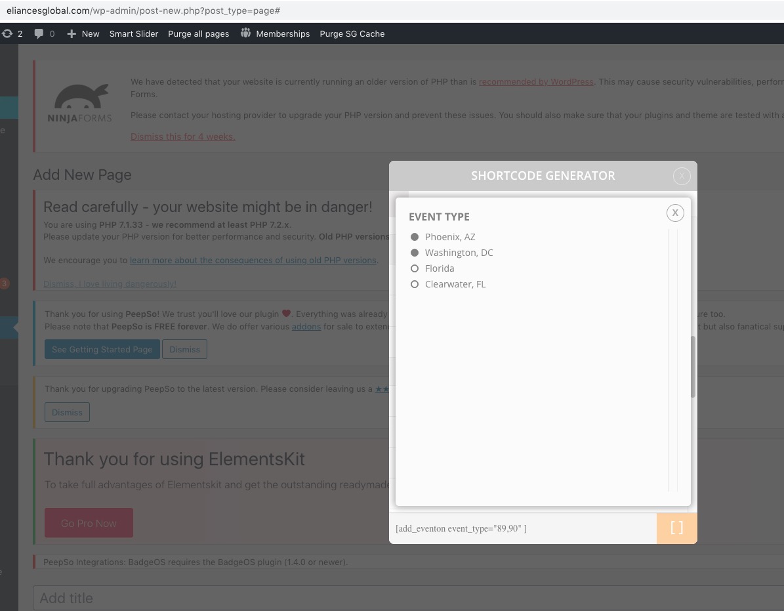The image size is (784, 611).
Task: Click the Add New Page heading
Action: click(x=82, y=175)
